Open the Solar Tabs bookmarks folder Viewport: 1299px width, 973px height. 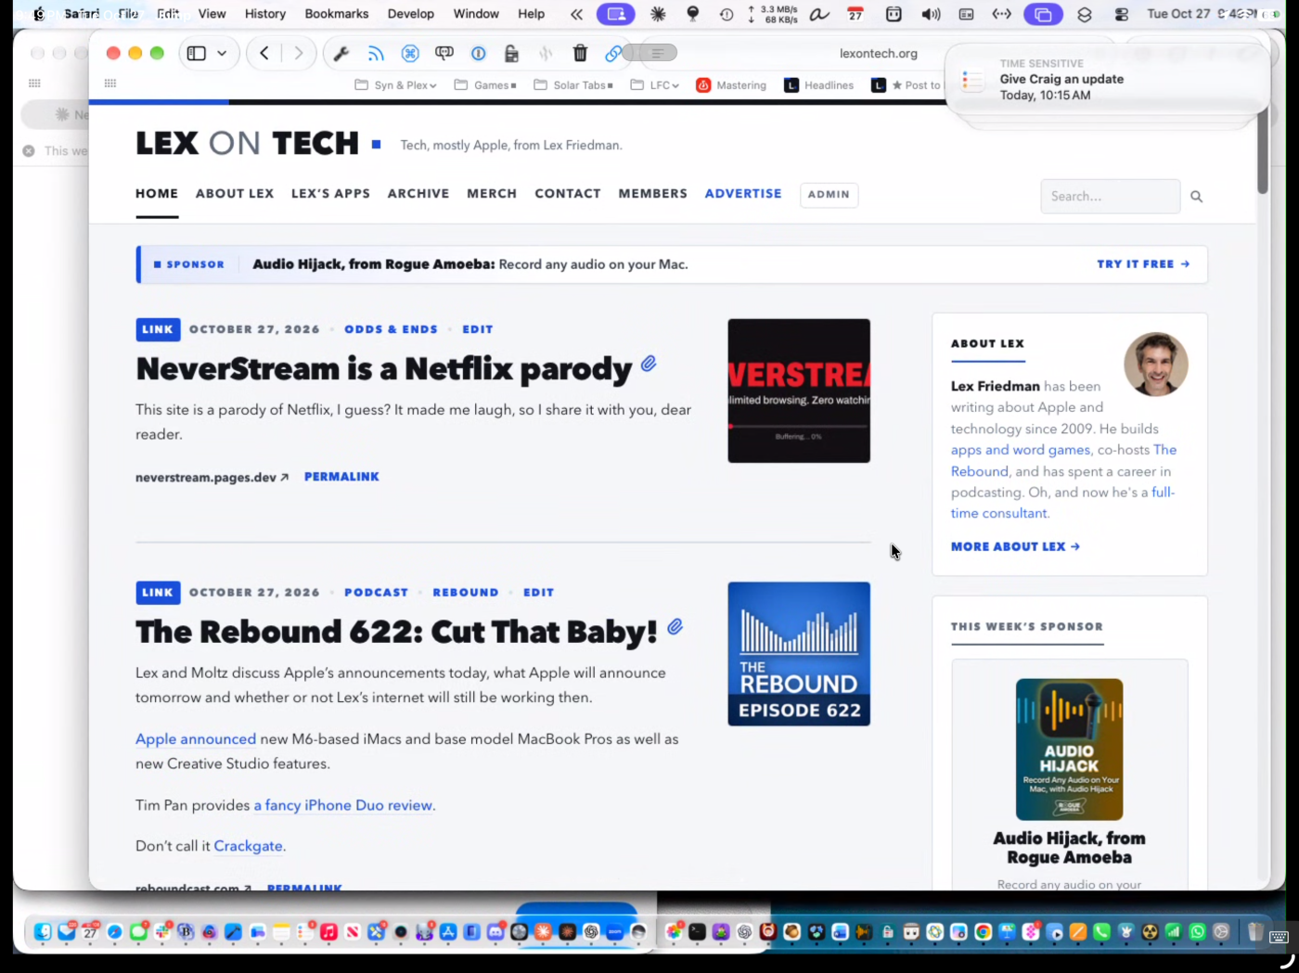(x=573, y=85)
